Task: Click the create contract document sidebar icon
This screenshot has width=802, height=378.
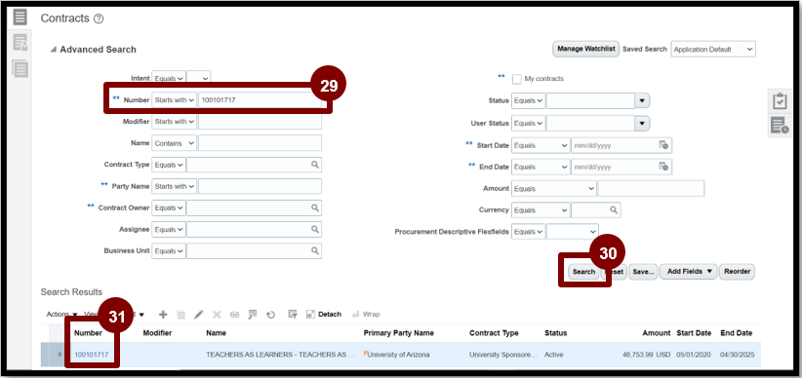Action: [x=20, y=43]
